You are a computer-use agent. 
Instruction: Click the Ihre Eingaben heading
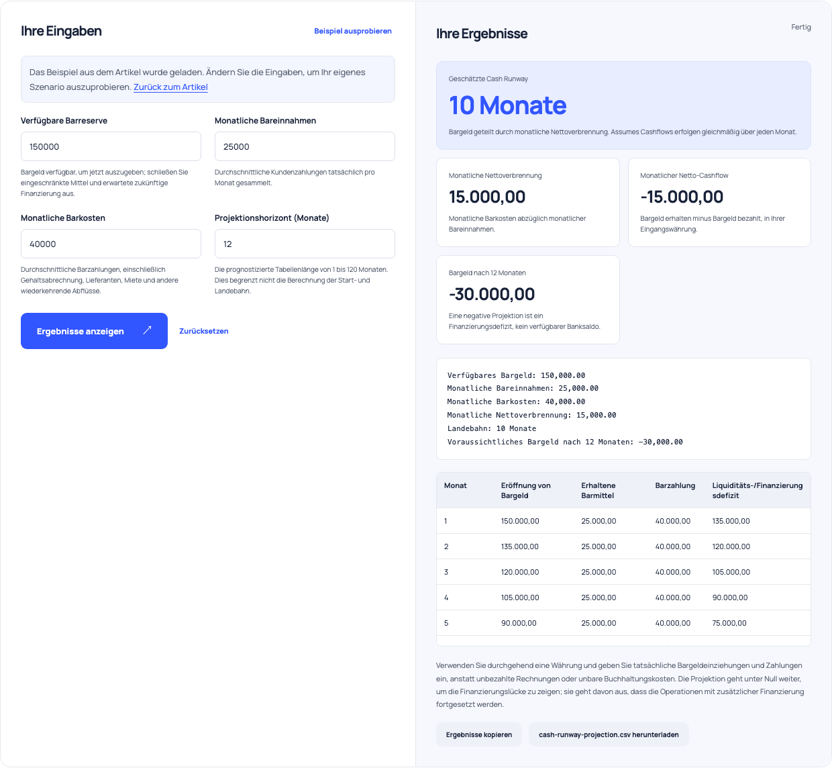tap(61, 31)
